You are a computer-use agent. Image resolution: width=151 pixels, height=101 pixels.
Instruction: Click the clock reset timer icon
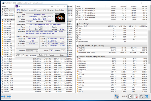130,96
